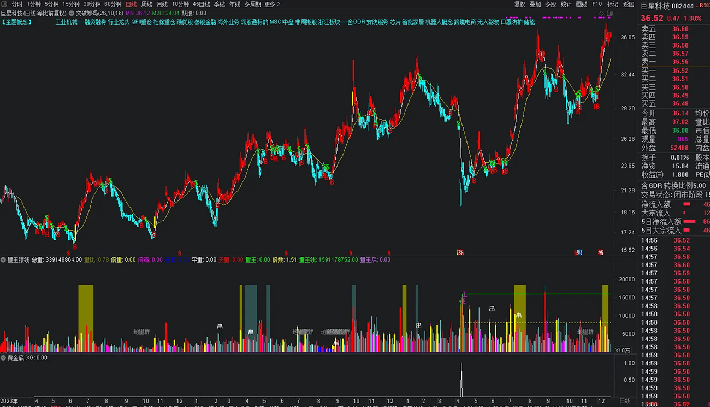
Task: Switch to the 周线 weekly chart tab
Action: [146, 4]
